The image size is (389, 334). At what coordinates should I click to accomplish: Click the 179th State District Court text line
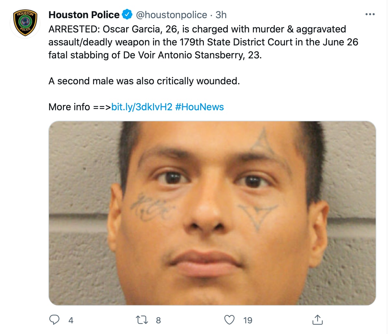coord(204,42)
